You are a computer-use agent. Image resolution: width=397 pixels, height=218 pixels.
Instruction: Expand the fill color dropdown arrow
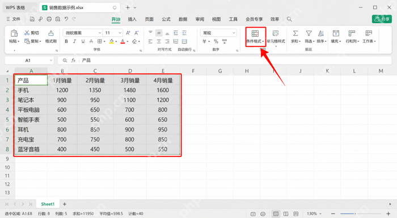click(x=116, y=41)
